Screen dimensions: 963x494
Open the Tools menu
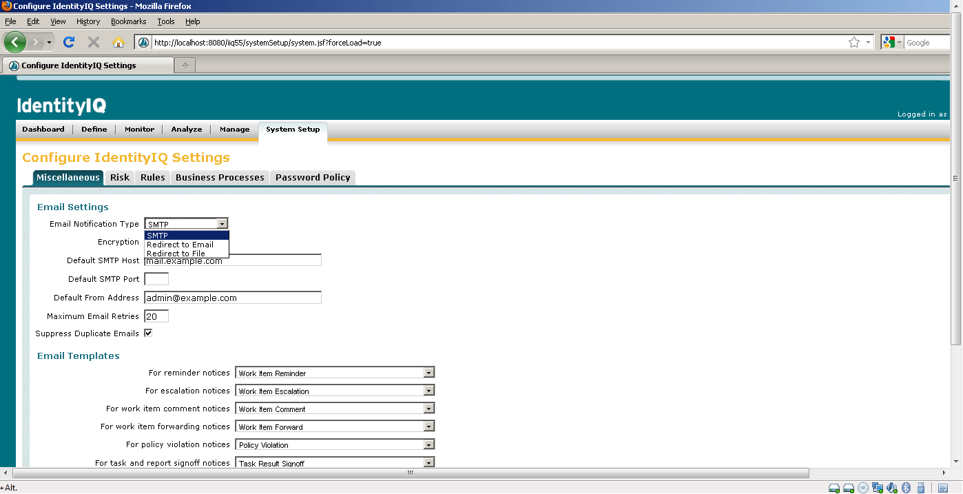166,21
